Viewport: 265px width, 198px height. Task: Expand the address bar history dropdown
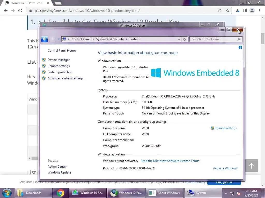click(179, 39)
